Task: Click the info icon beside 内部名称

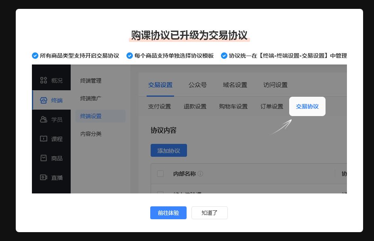Action: [200, 174]
